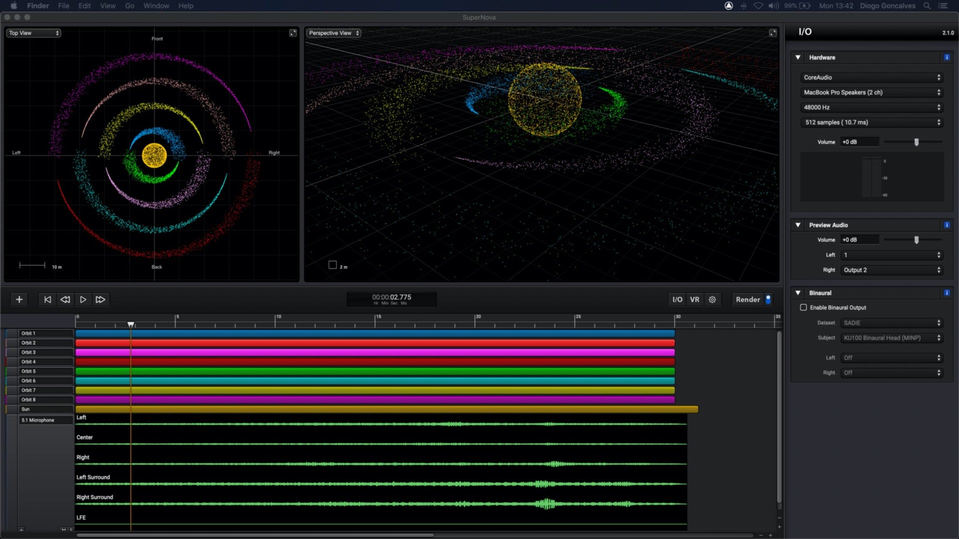Click the Hardware section info icon
The image size is (959, 539).
point(947,57)
